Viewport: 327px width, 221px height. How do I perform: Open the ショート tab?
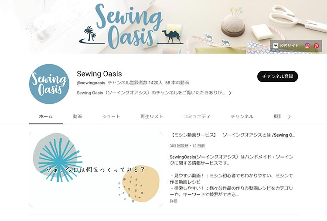(111, 117)
